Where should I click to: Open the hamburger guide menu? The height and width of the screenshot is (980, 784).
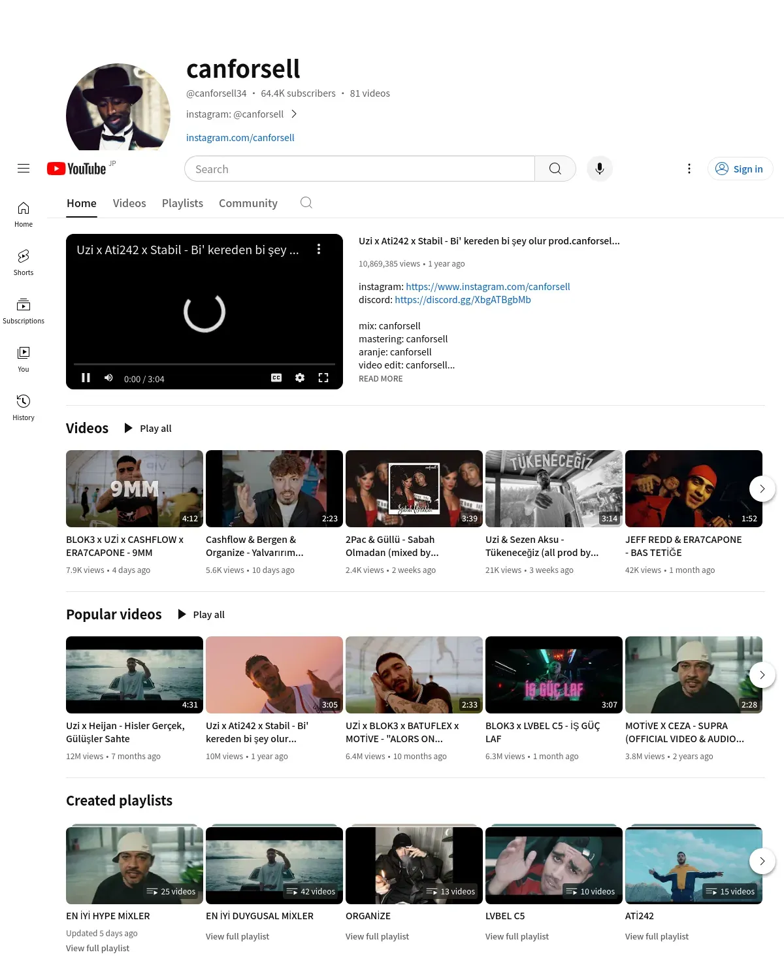[24, 169]
